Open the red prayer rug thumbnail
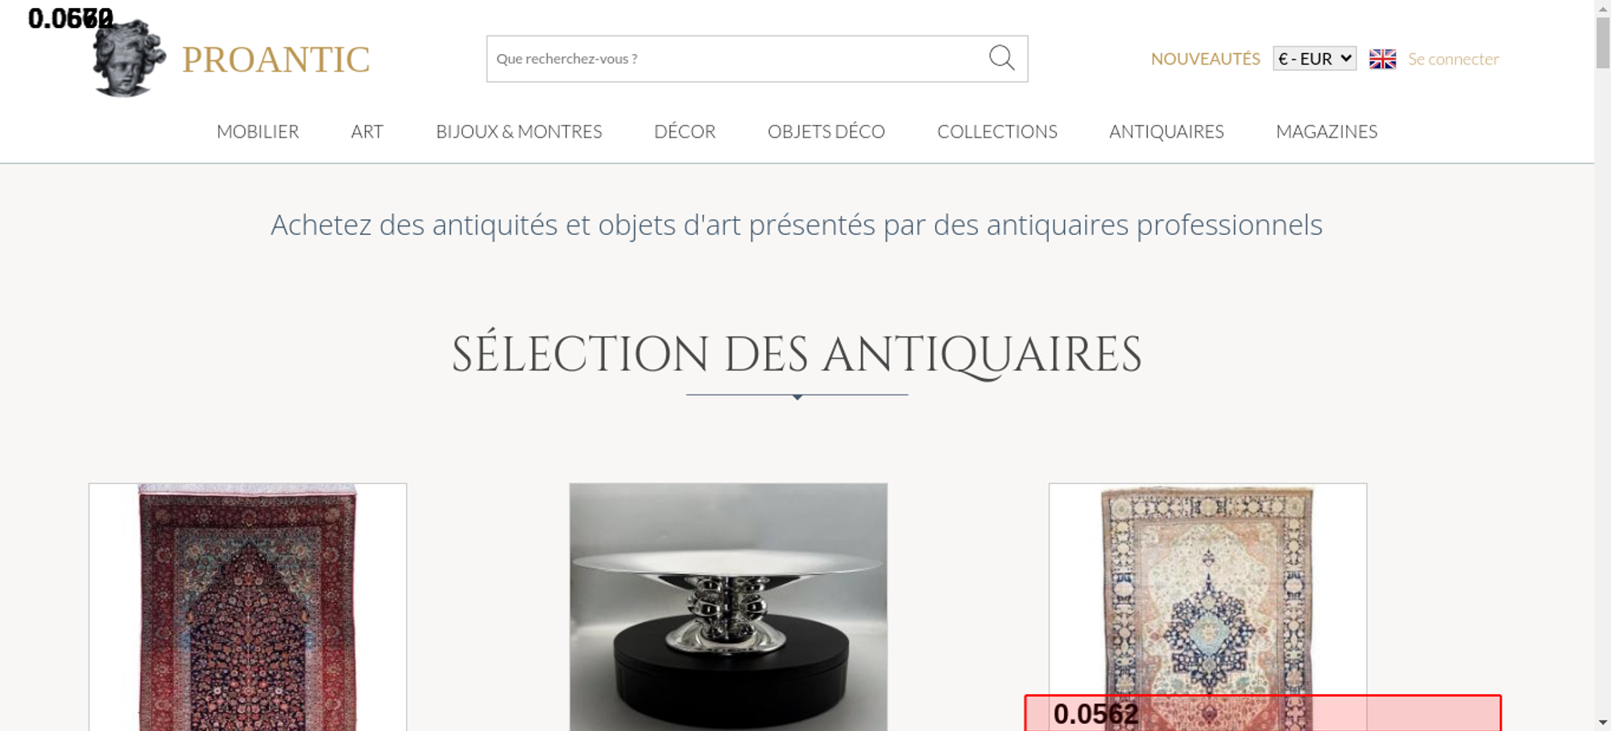Screen dimensions: 1611x731 (x=247, y=607)
